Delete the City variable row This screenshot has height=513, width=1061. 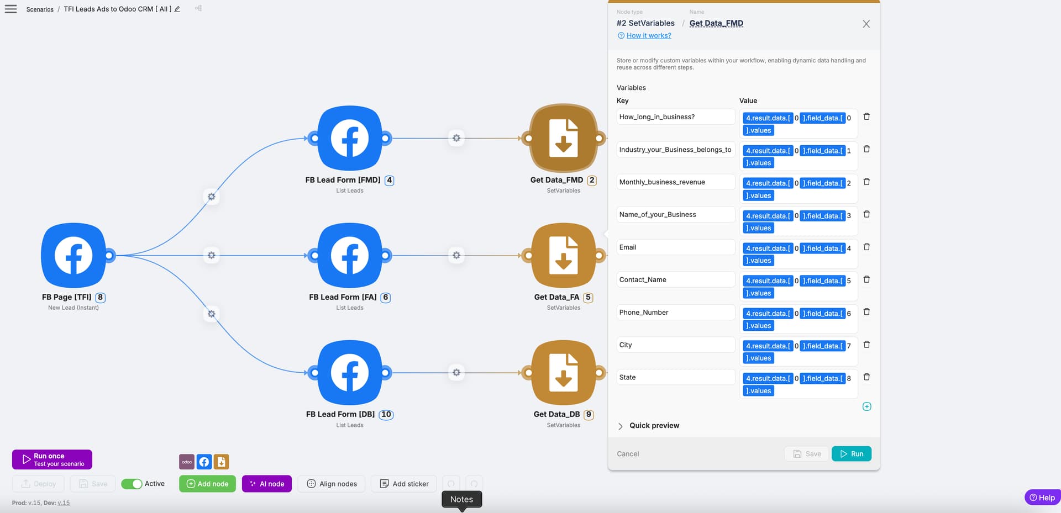[866, 345]
